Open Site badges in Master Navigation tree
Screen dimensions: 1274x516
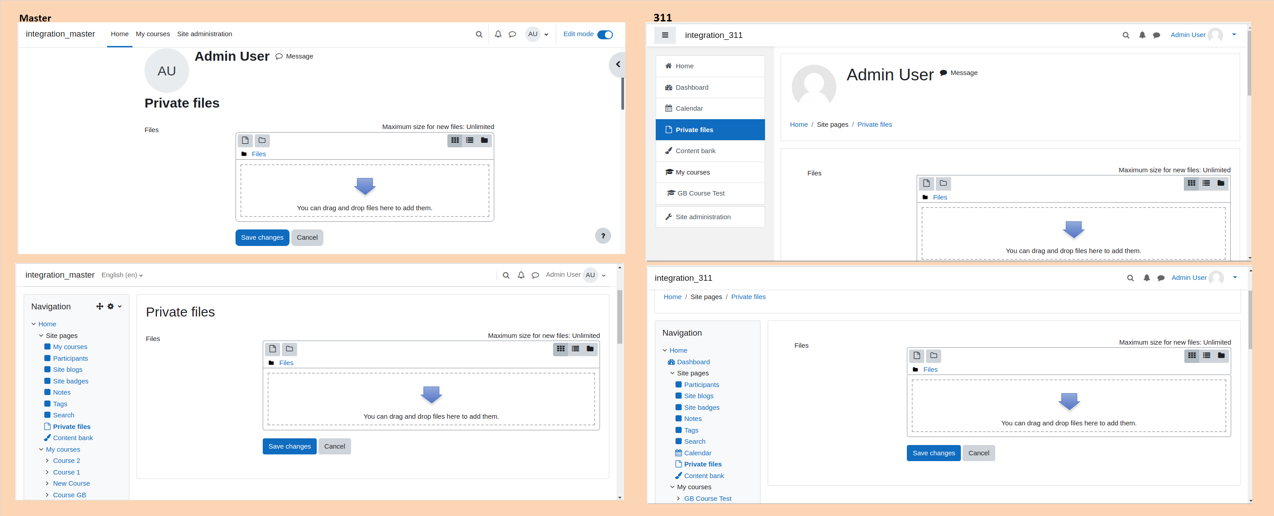click(71, 381)
